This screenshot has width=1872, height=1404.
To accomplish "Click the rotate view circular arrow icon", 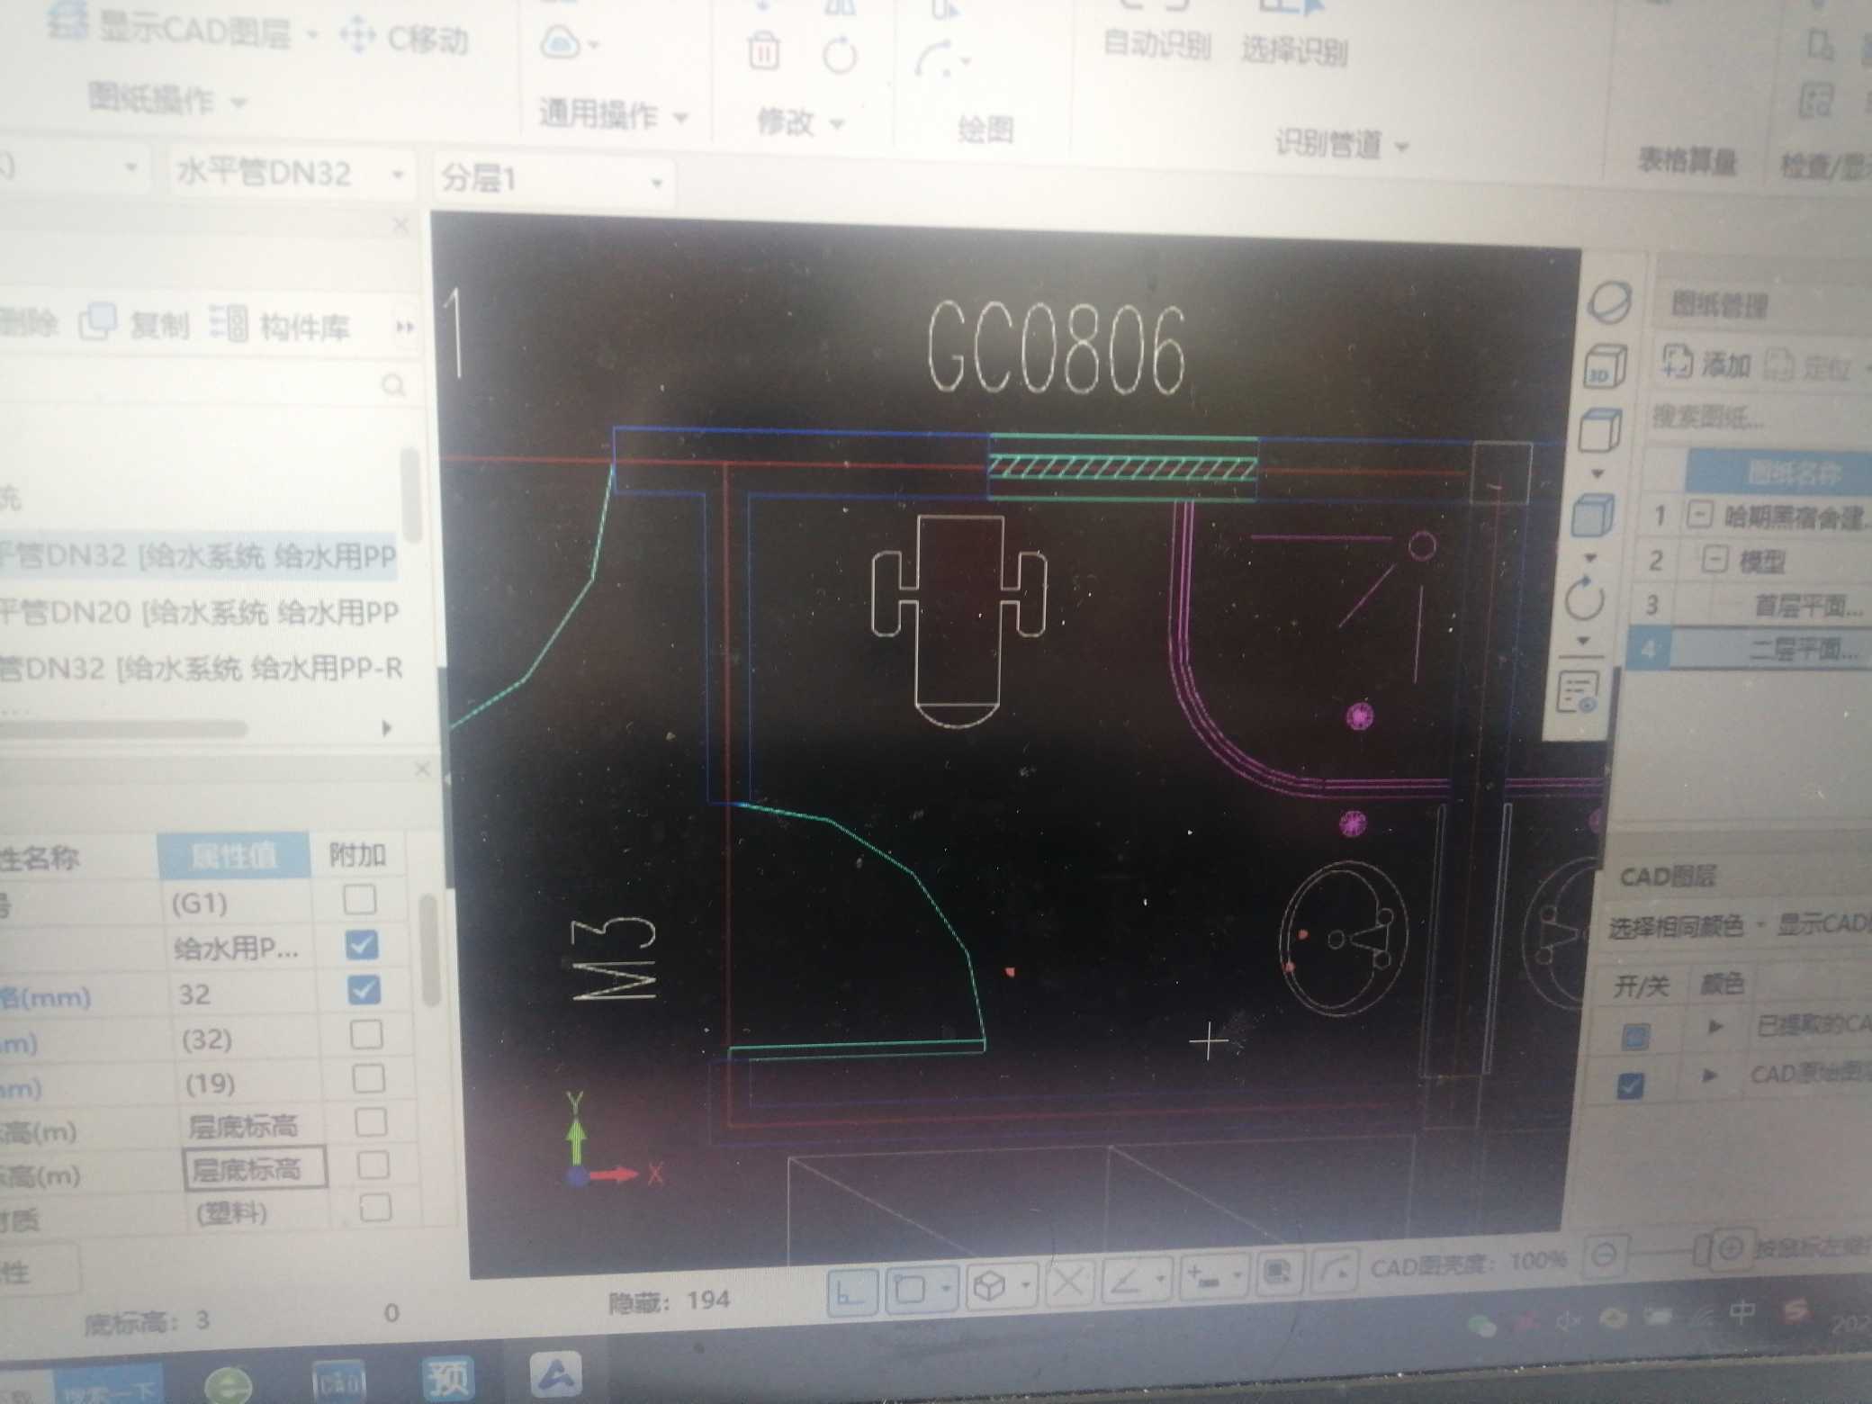I will pos(1585,598).
